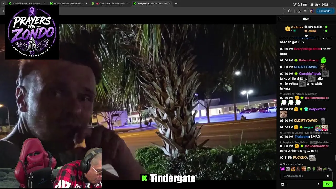The image size is (336, 189).
Task: Close the HenryFordHD Stream tab
Action: [x=170, y=4]
